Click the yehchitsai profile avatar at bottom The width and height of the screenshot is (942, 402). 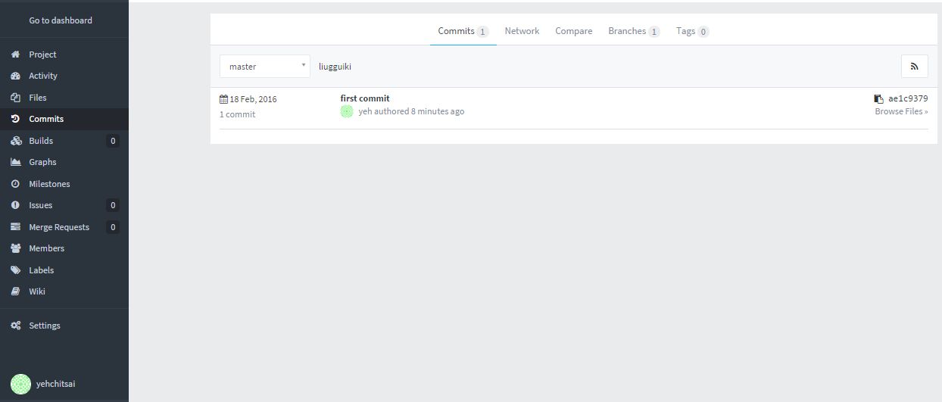[21, 384]
